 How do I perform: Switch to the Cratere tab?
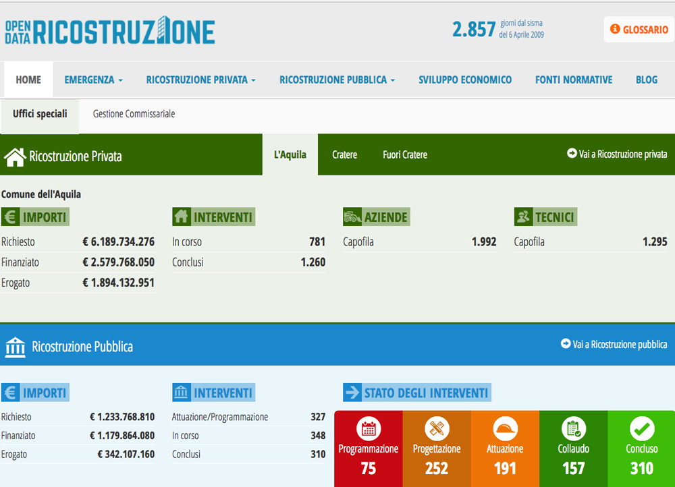[344, 154]
